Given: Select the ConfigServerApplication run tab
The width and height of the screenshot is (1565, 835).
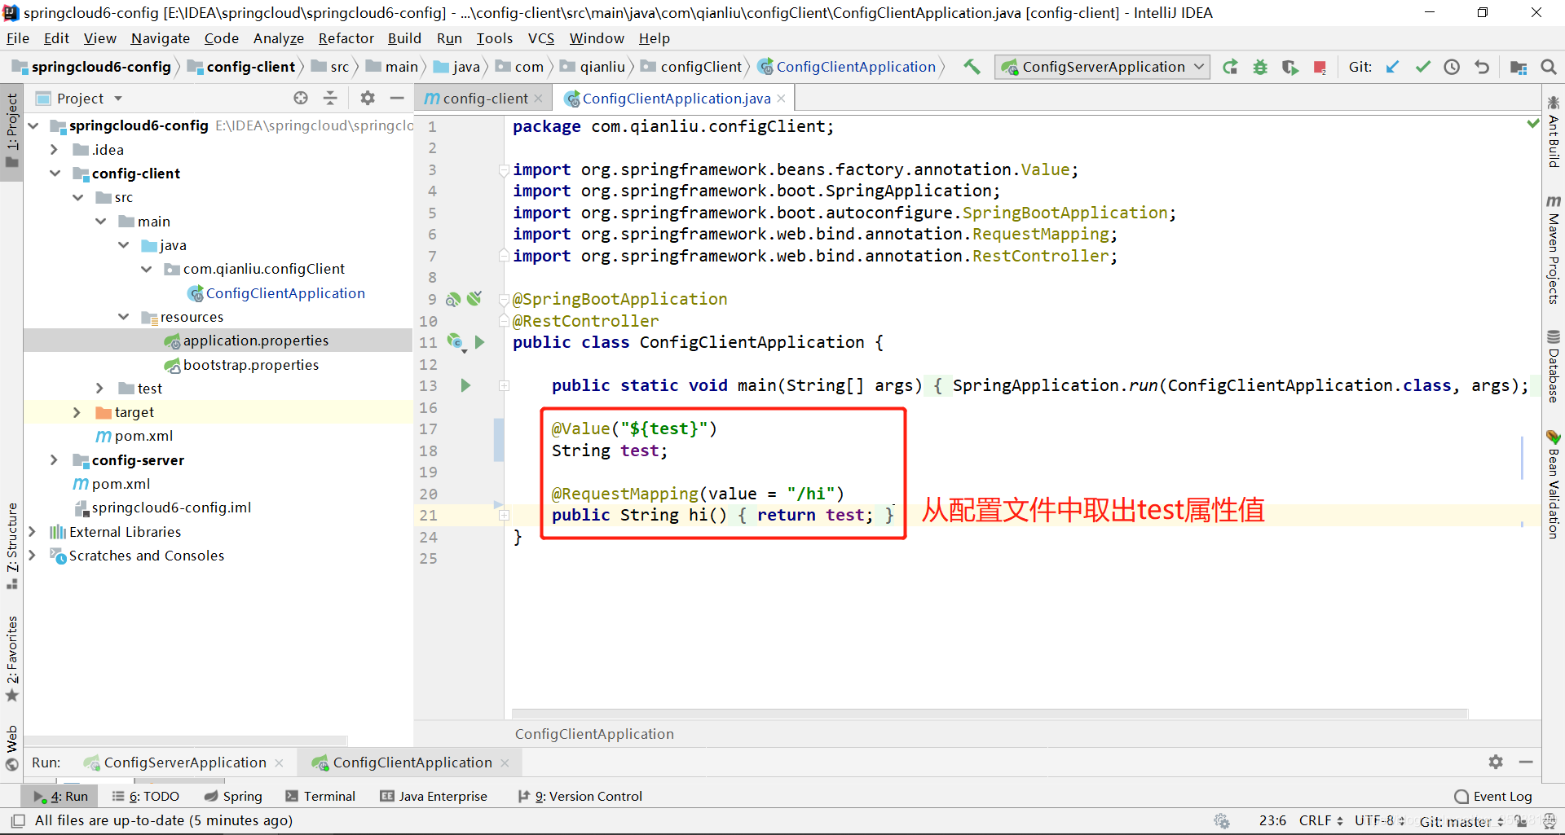Looking at the screenshot, I should (185, 762).
